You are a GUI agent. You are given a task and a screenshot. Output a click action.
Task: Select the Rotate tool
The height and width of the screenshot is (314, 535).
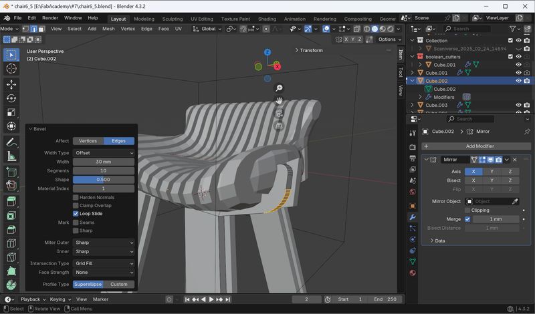coord(11,98)
